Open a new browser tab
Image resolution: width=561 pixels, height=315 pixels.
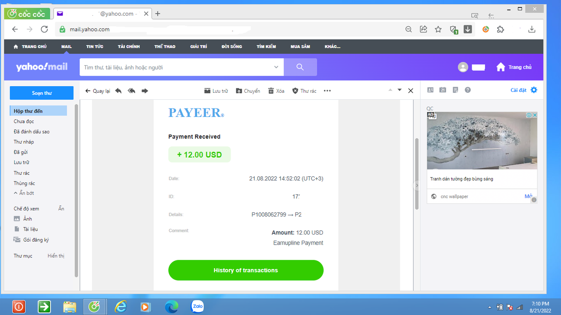(158, 14)
